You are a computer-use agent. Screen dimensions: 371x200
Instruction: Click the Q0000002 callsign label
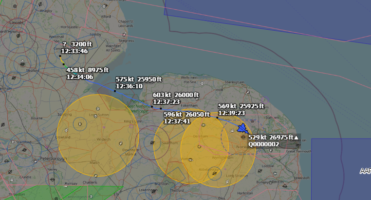264,144
